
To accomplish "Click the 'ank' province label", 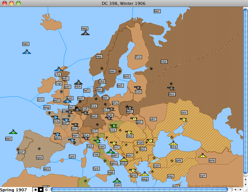I will click(179, 160).
